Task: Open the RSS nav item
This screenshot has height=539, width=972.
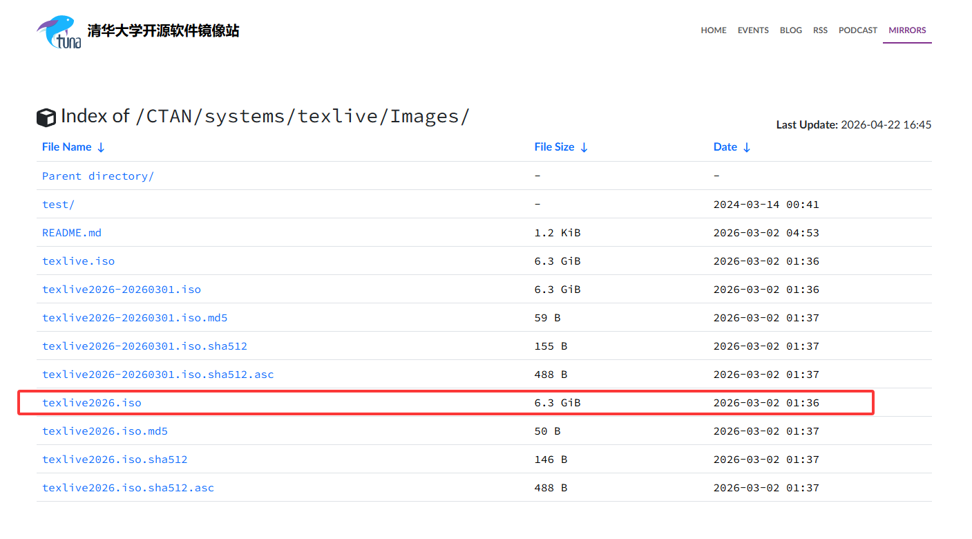Action: 820,30
